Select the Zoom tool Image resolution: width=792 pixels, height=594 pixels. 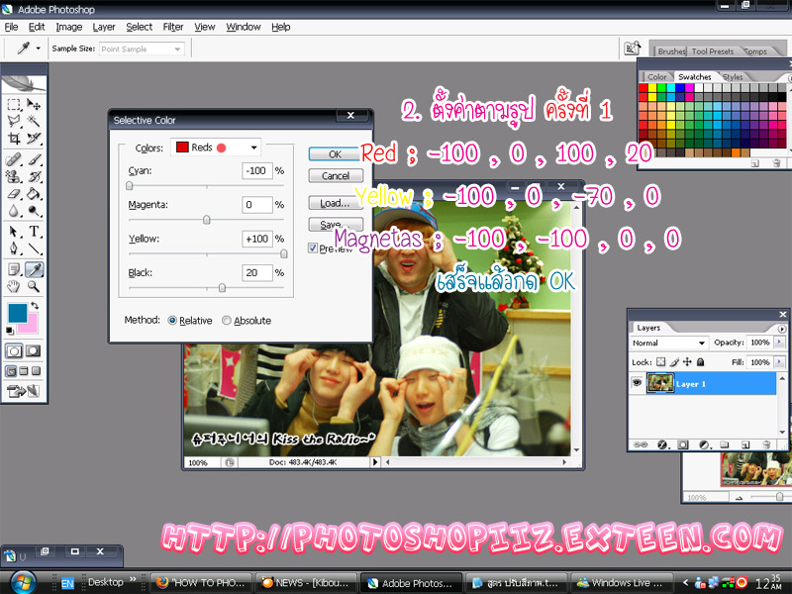[x=34, y=286]
